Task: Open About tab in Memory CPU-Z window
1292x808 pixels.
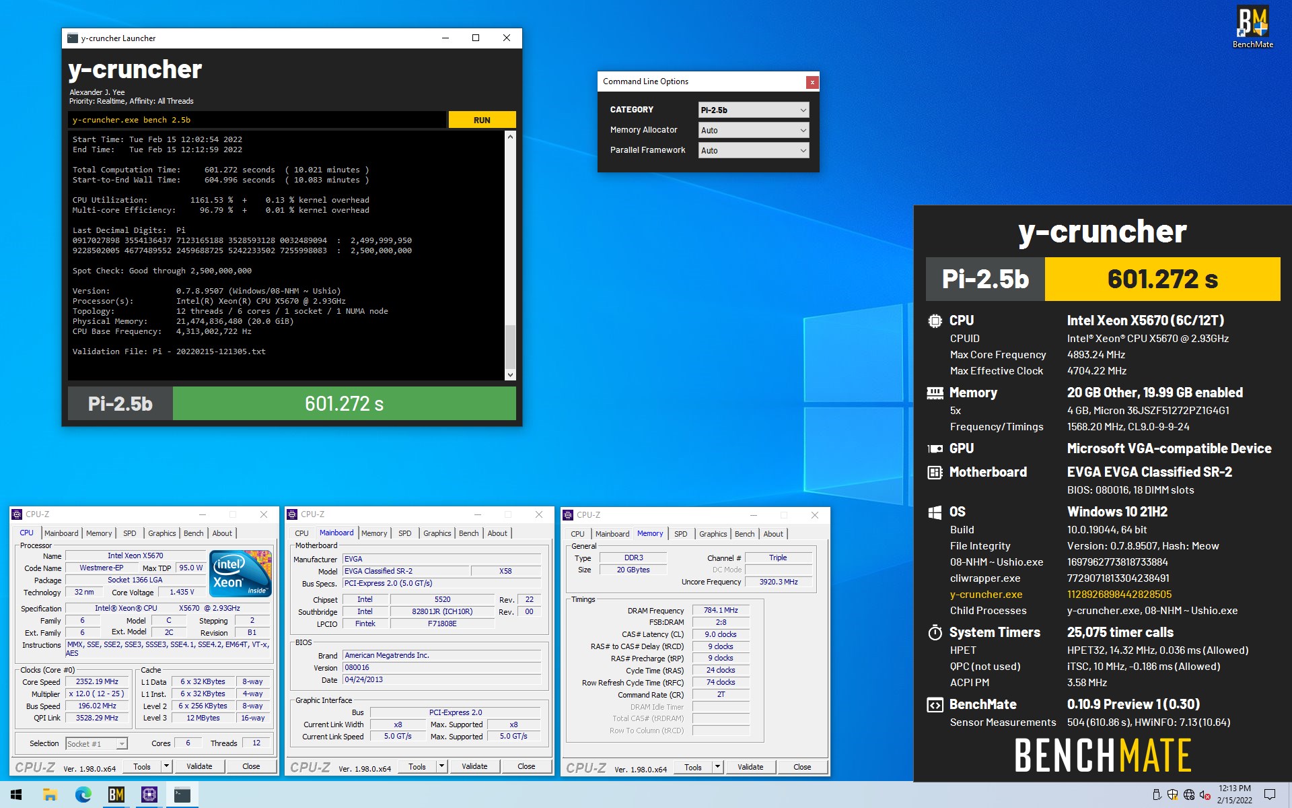Action: (x=773, y=534)
